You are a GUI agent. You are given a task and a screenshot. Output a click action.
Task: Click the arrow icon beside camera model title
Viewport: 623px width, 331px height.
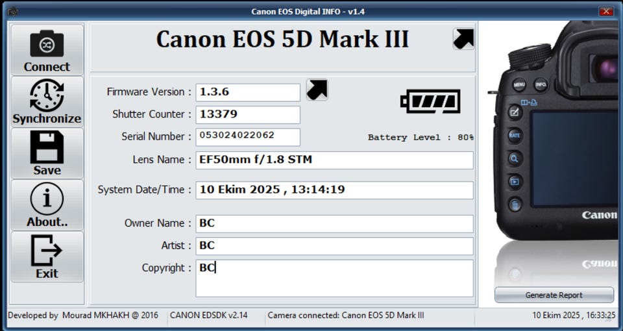point(463,38)
